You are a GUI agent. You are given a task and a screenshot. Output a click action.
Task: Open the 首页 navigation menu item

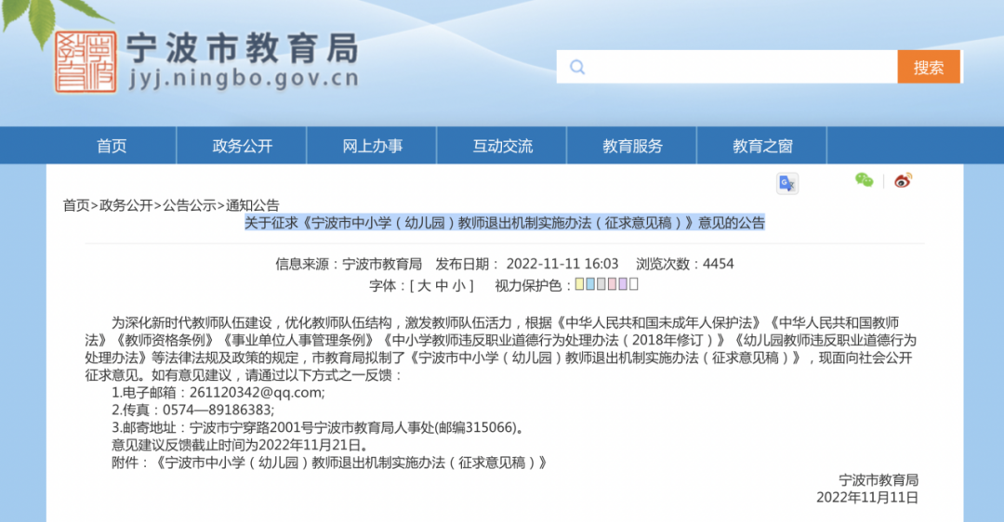click(x=112, y=146)
